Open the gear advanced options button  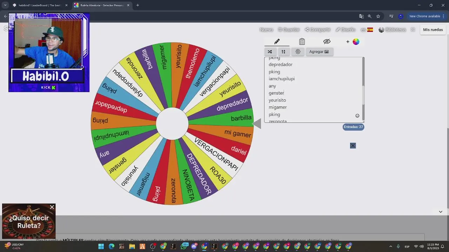pos(298,51)
